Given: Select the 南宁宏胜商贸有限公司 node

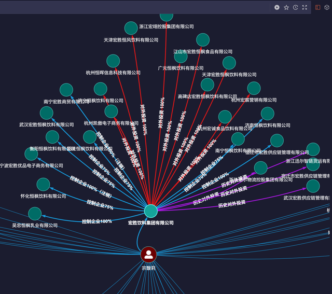Looking at the screenshot, I should (x=66, y=90).
